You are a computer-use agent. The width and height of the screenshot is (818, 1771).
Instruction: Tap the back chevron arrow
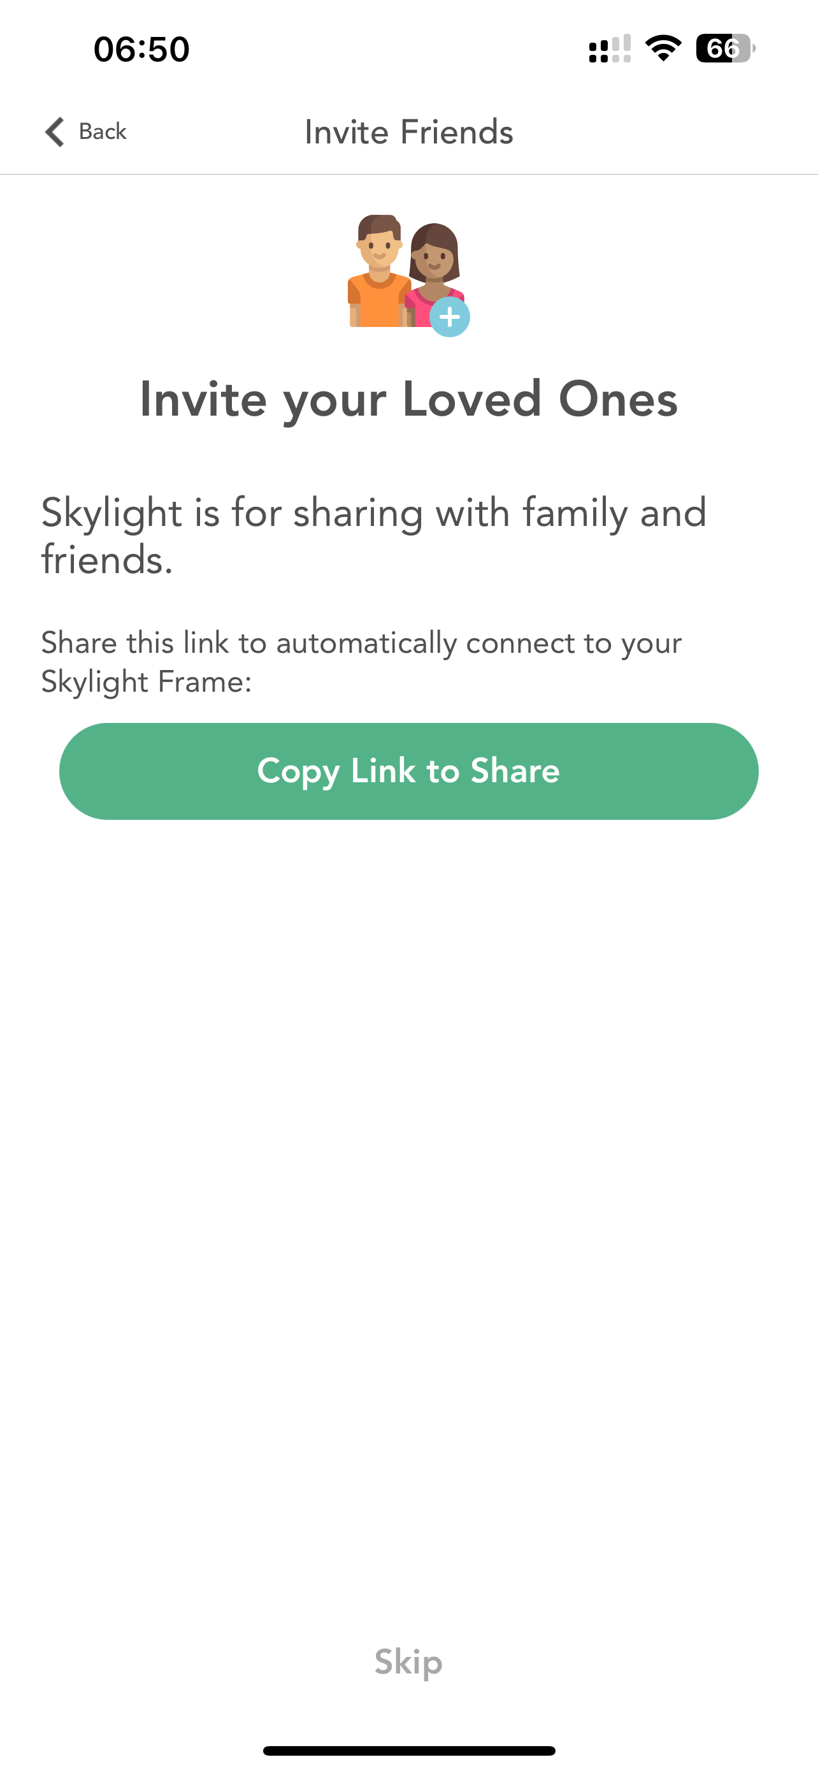[x=55, y=131]
